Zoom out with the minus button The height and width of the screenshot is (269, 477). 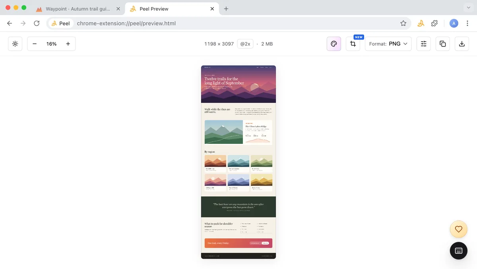pos(35,44)
